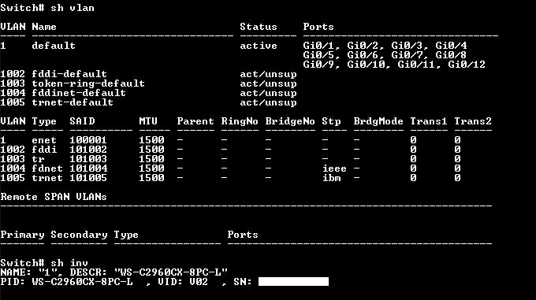Click the 'Remote SPAN VLANs' heading
Viewport: 536px width, 300px height.
pyautogui.click(x=54, y=197)
